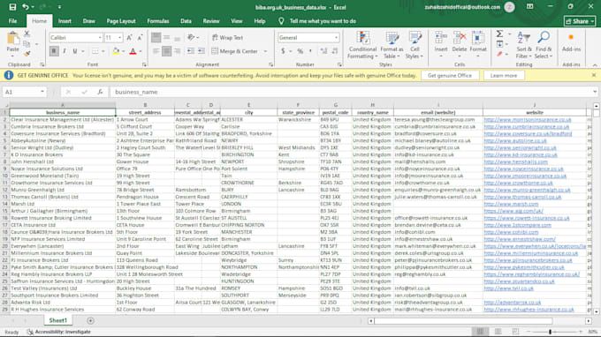Decrease font size with smaller A icon
Image resolution: width=601 pixels, height=337 pixels.
coord(140,37)
